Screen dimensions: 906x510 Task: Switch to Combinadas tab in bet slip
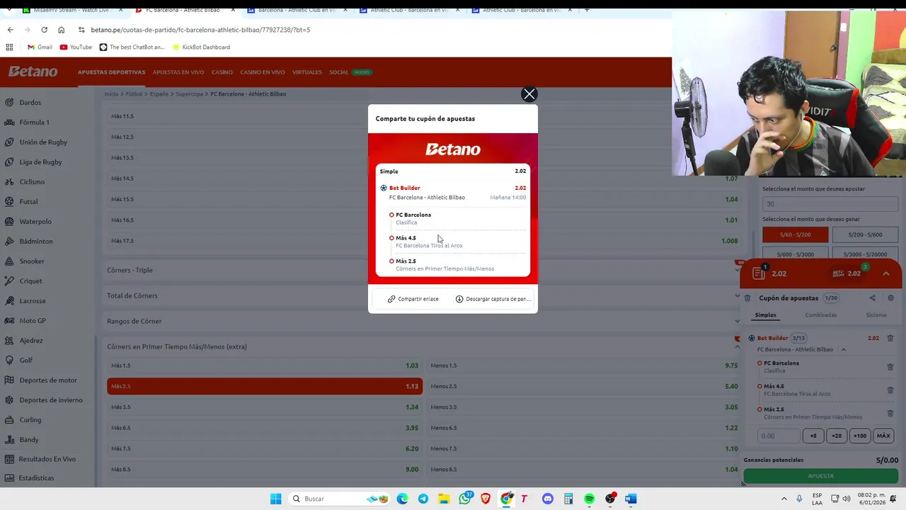tap(821, 315)
